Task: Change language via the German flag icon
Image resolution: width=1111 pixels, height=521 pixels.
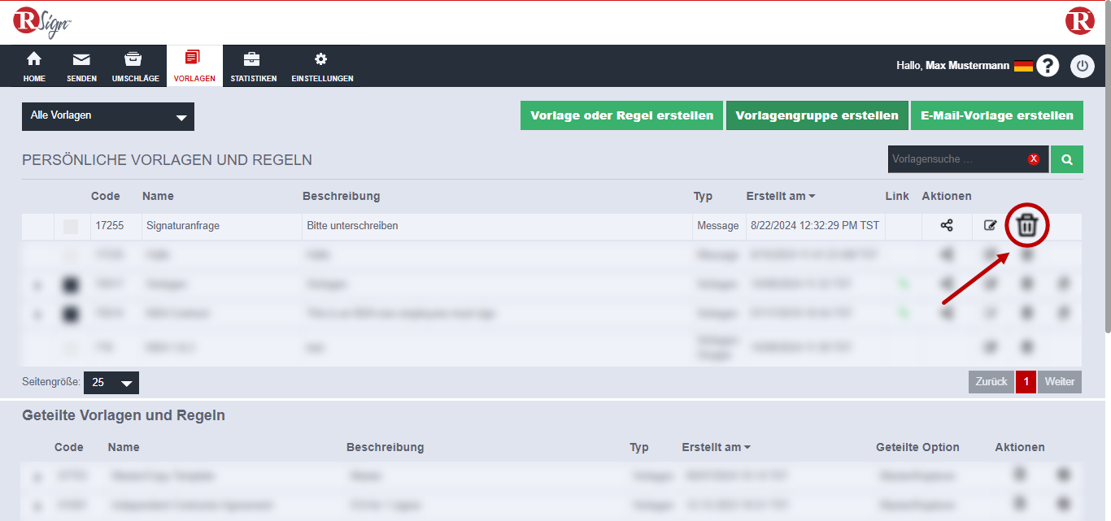Action: click(1023, 66)
